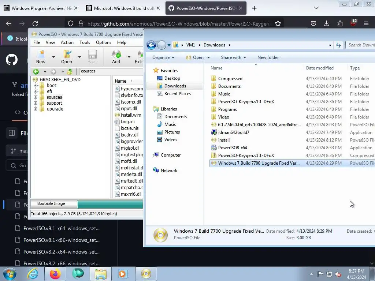Select PowerISO8-x64 application file

point(232,148)
